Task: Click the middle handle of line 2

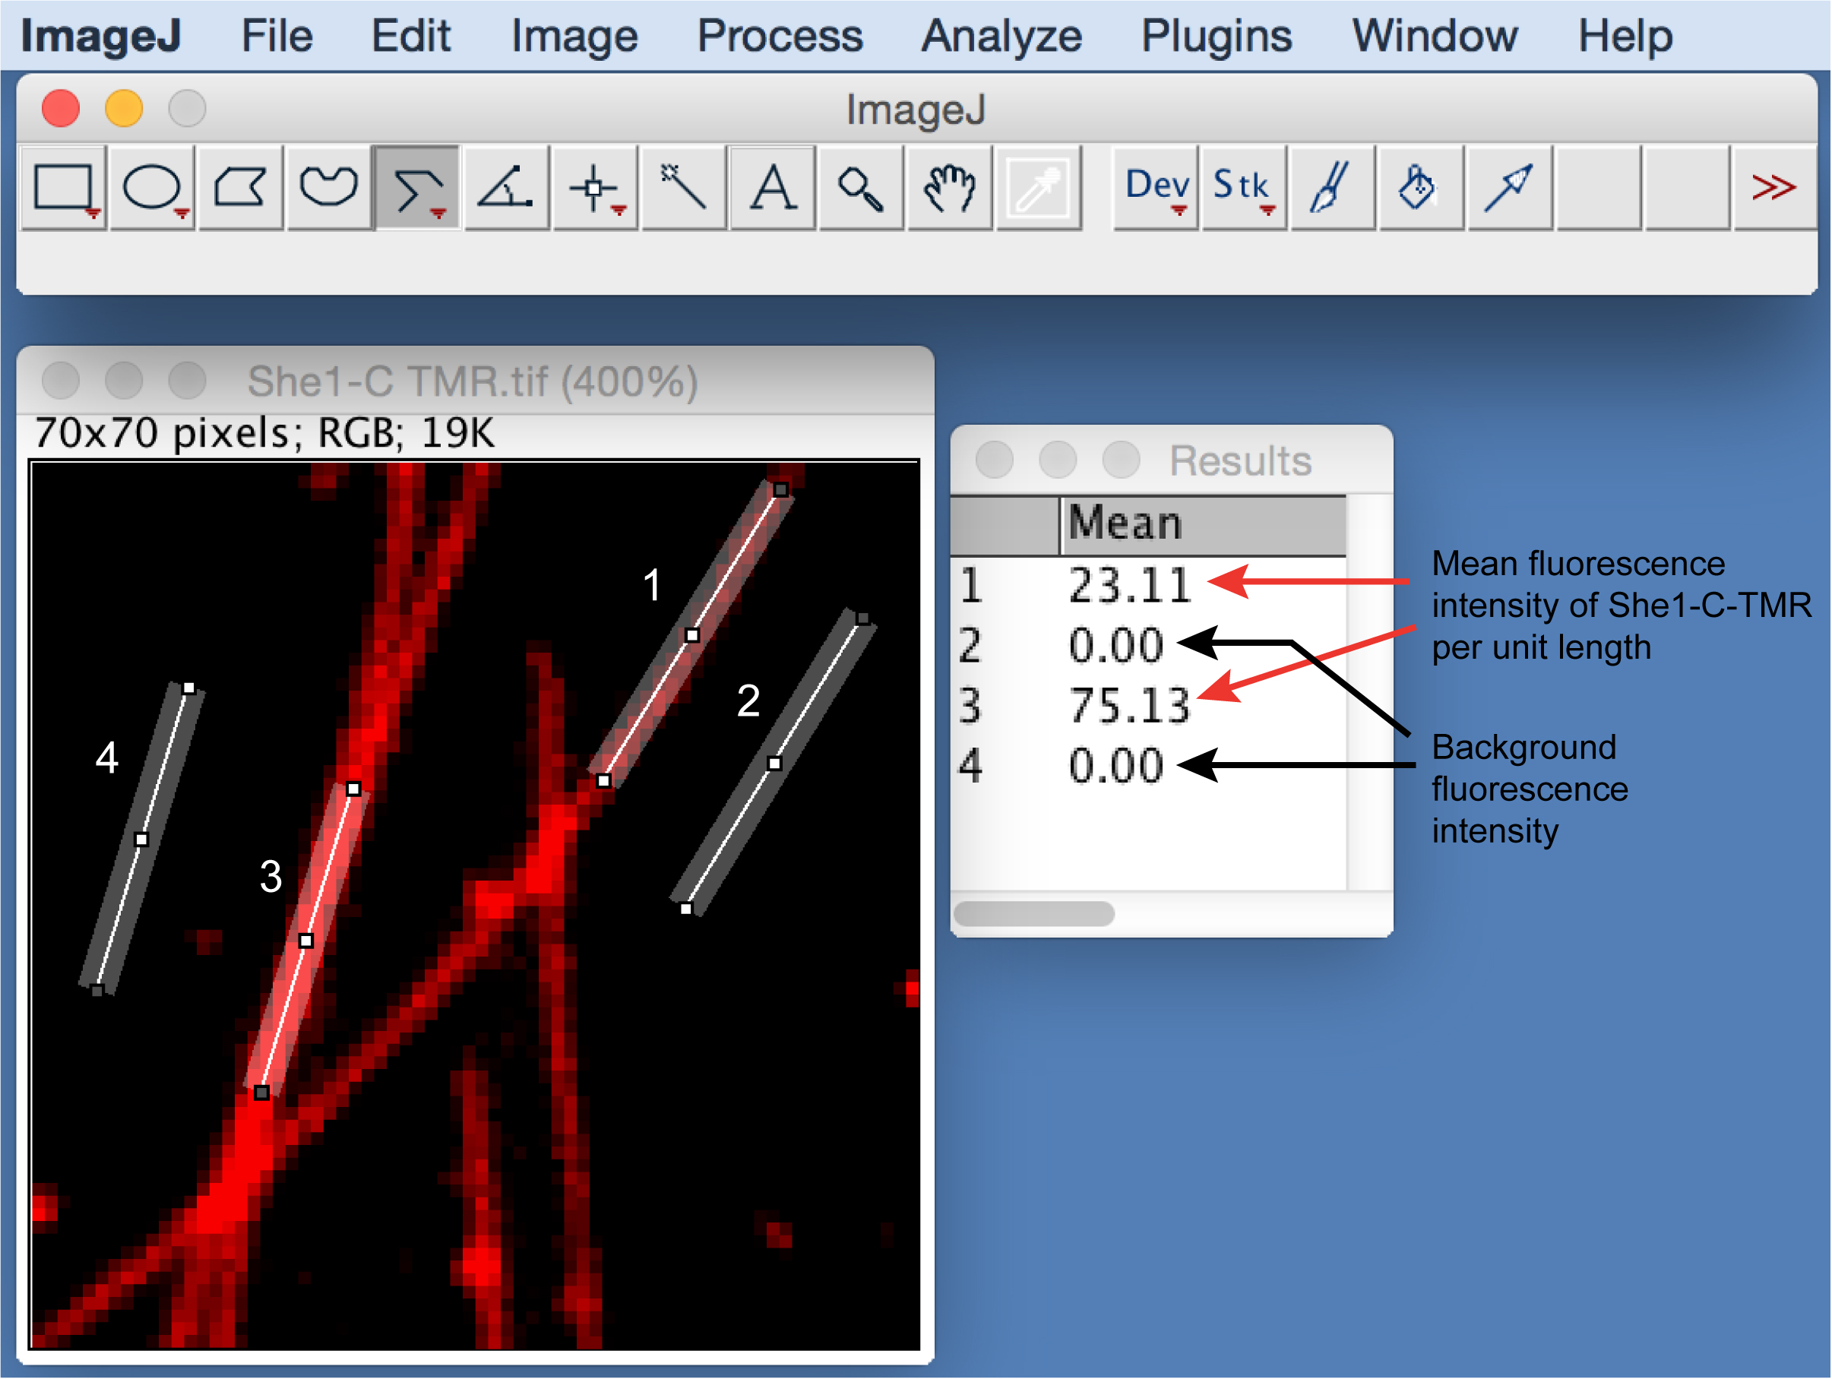Action: pyautogui.click(x=774, y=763)
